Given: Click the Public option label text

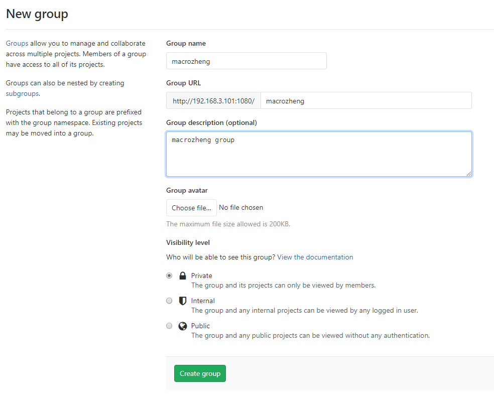Looking at the screenshot, I should pyautogui.click(x=201, y=326).
